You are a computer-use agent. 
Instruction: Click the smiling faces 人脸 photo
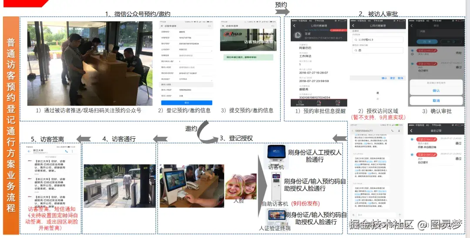pyautogui.click(x=241, y=186)
